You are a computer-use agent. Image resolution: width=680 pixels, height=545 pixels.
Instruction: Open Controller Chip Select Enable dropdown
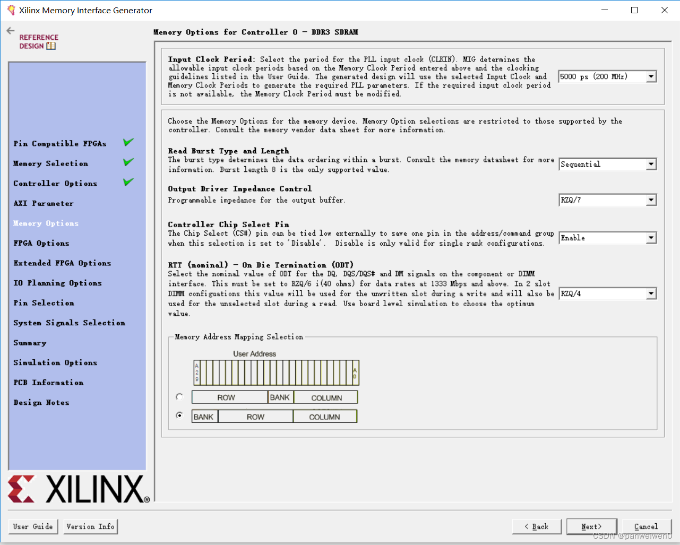click(607, 238)
